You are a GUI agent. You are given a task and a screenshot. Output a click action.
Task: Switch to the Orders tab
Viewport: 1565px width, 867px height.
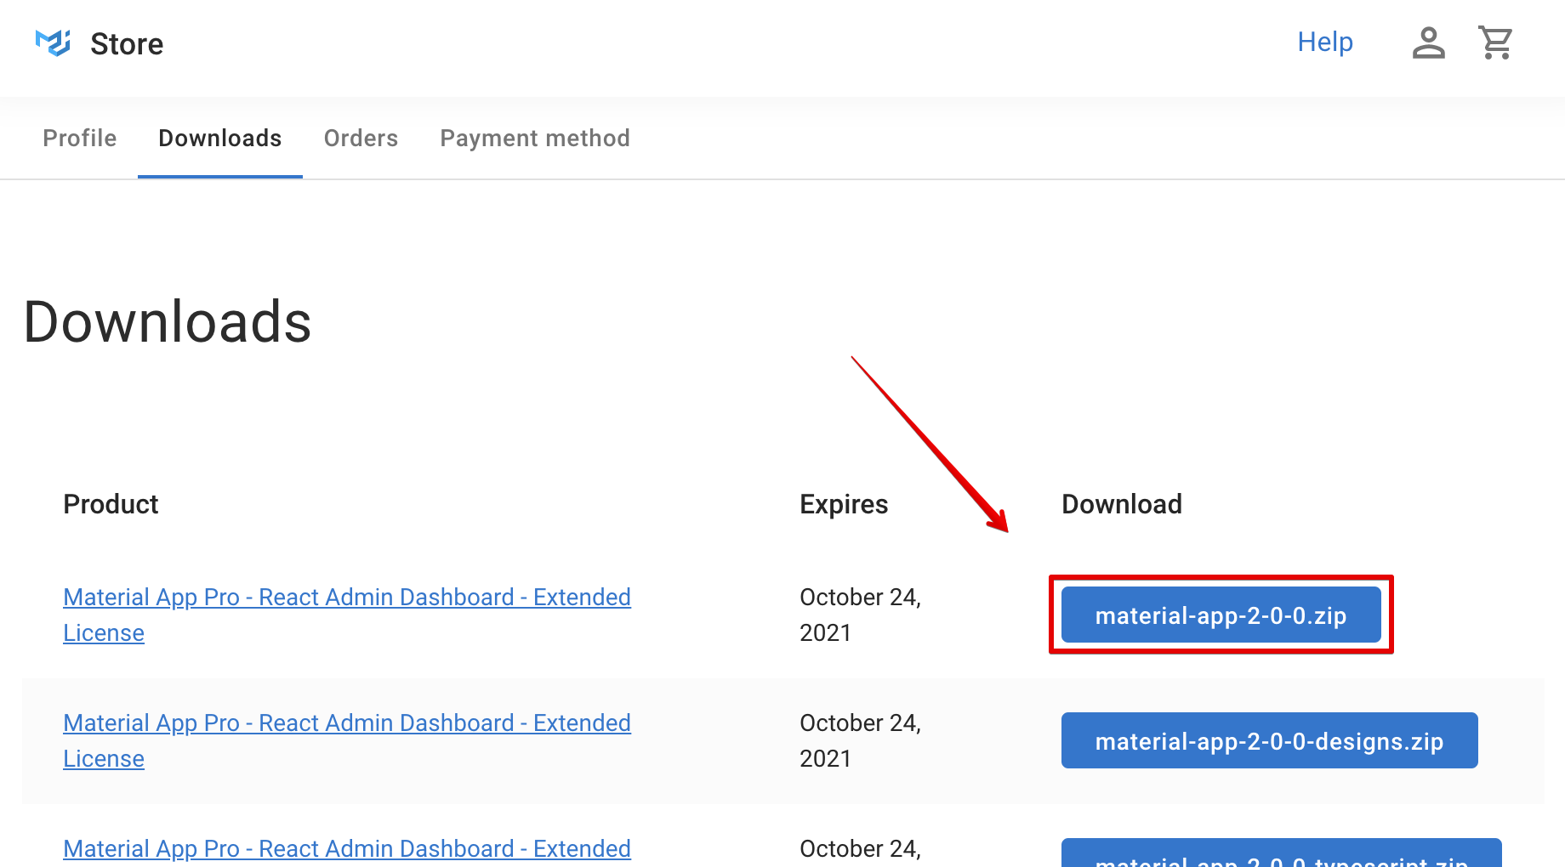(361, 138)
